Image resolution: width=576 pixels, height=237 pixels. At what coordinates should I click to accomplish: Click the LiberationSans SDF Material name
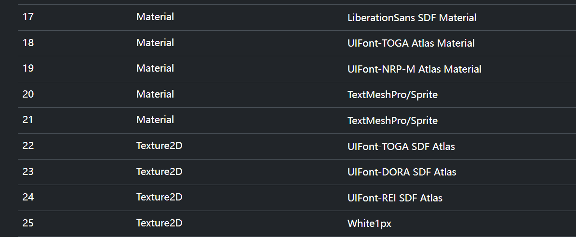(x=412, y=18)
